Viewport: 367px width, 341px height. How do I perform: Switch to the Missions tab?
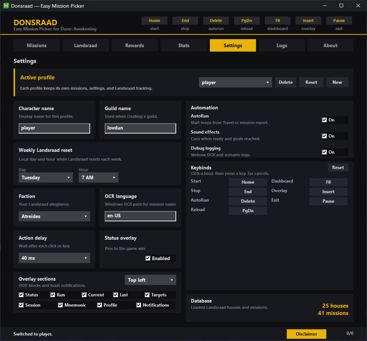click(37, 45)
